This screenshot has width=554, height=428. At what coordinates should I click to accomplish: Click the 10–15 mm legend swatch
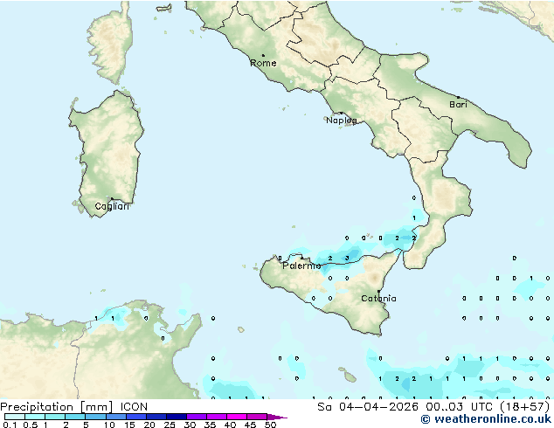[x=115, y=417]
